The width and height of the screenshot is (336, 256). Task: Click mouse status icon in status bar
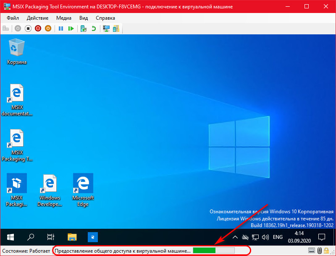[320, 250]
